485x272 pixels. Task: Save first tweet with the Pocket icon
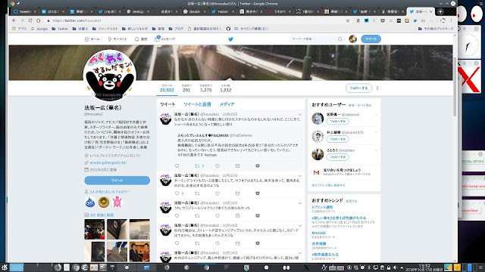coord(258,166)
